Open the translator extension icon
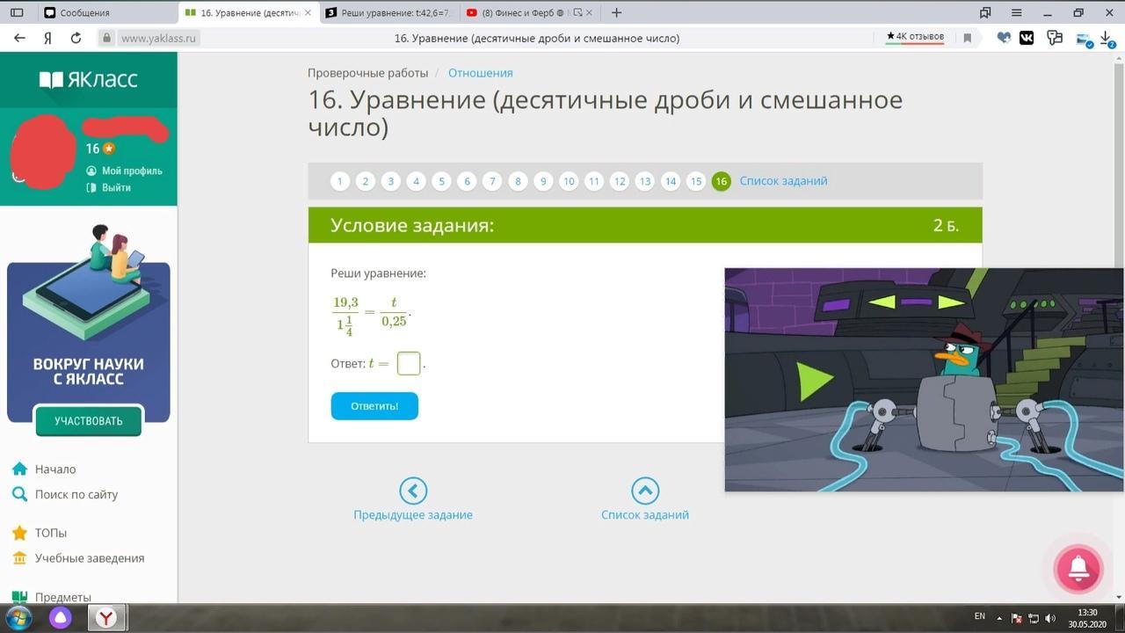Image resolution: width=1125 pixels, height=633 pixels. [x=1055, y=38]
